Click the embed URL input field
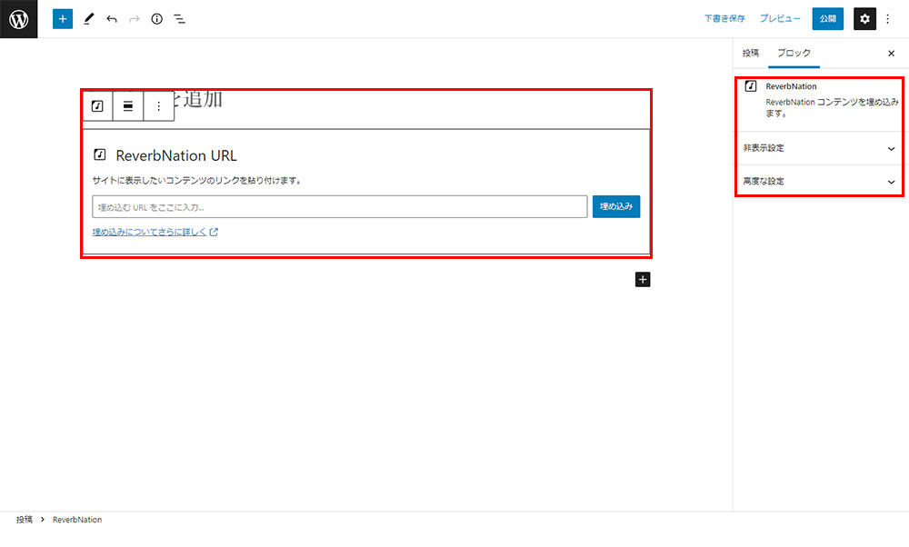The width and height of the screenshot is (909, 547). pos(340,206)
